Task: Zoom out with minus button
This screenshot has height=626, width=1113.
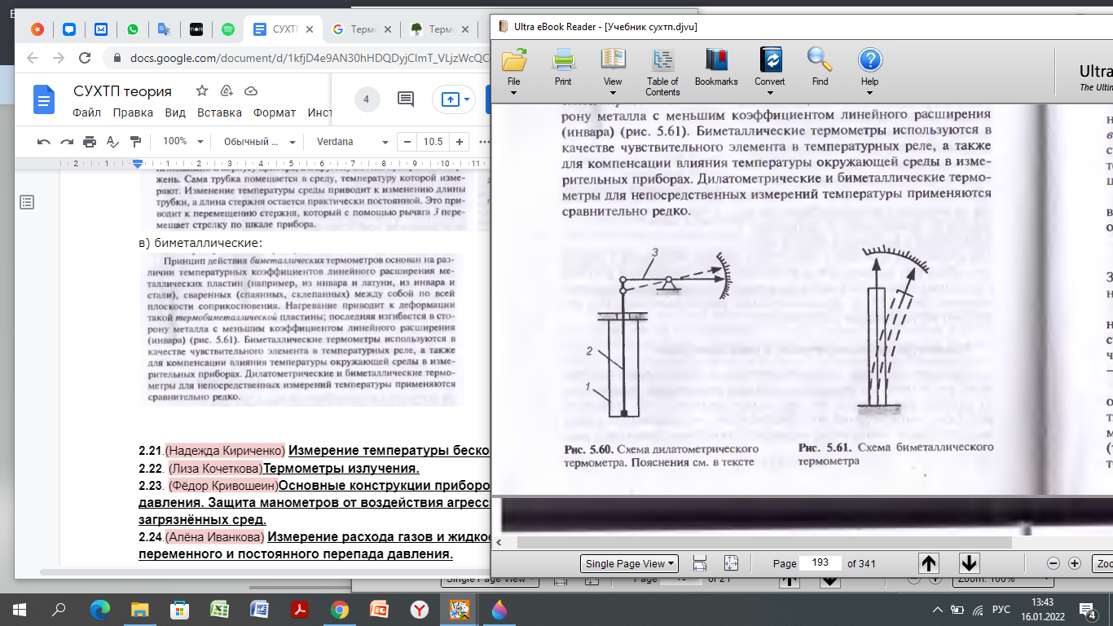Action: (1053, 563)
